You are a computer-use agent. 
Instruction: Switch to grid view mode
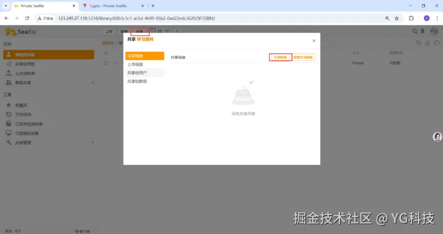point(160,31)
